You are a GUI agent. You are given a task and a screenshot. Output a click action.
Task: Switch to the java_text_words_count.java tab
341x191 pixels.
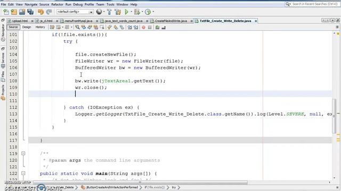(124, 21)
